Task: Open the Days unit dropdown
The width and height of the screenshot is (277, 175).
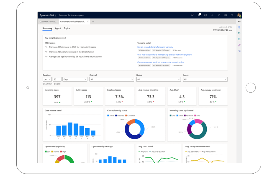Action: coord(75,79)
